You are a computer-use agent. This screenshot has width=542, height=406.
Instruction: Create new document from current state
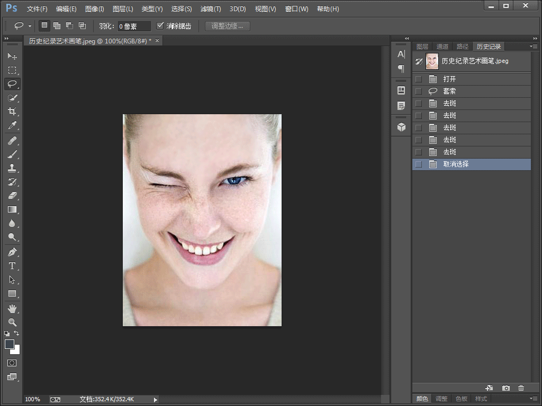(489, 388)
